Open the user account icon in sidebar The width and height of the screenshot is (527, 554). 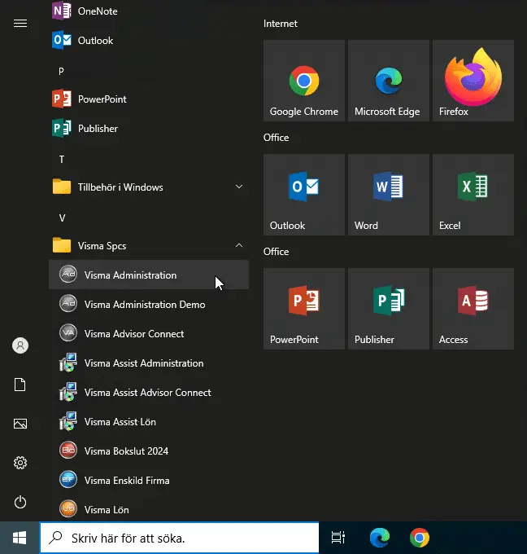[20, 345]
